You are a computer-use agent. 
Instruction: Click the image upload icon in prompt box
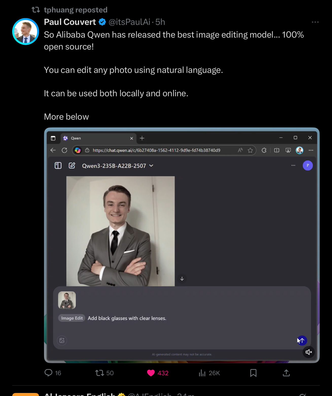click(x=62, y=340)
